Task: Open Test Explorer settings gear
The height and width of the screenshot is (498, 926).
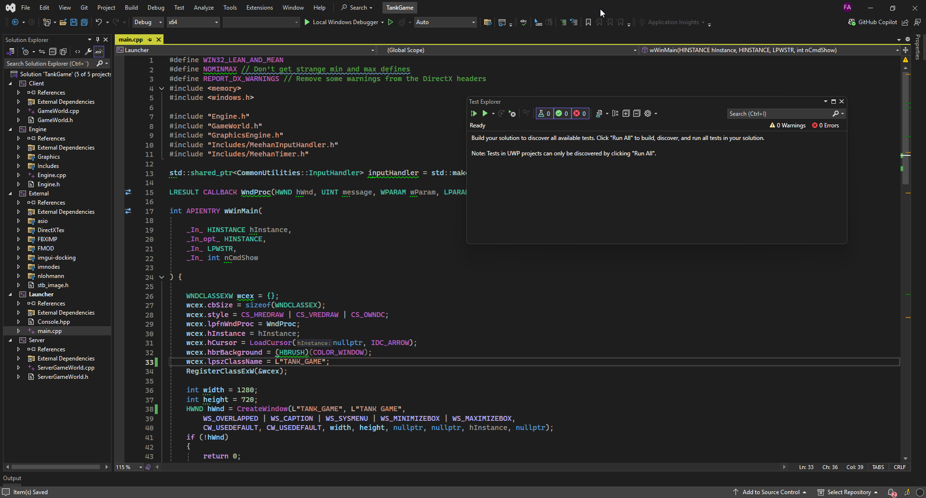Action: tap(648, 113)
